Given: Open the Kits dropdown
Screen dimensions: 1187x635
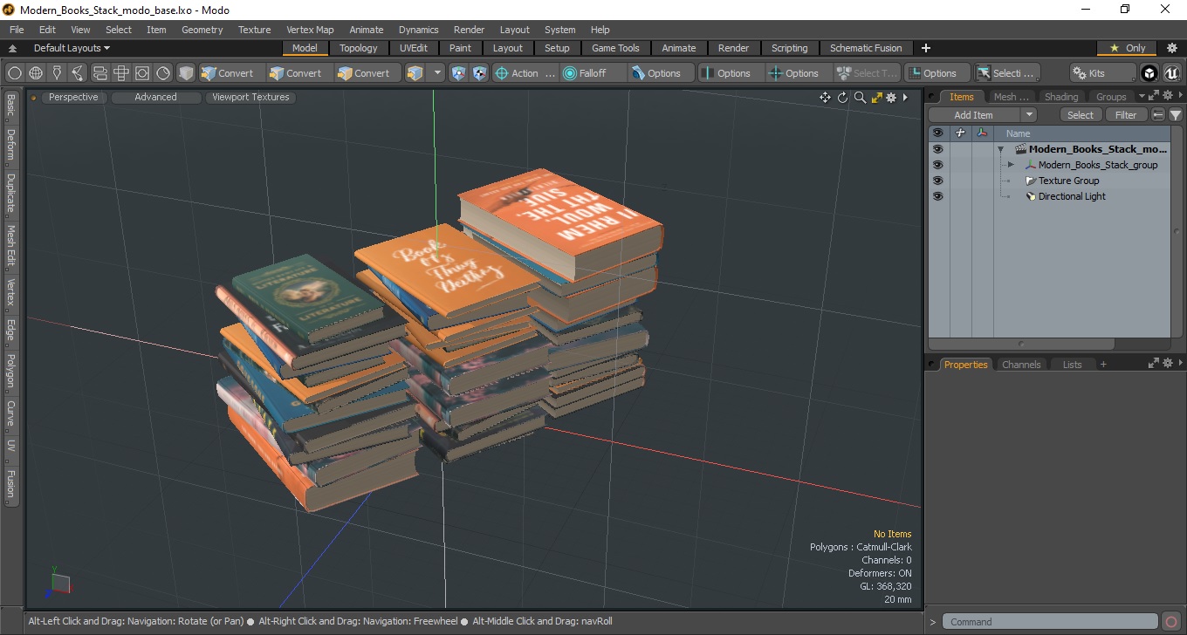Looking at the screenshot, I should (1103, 73).
